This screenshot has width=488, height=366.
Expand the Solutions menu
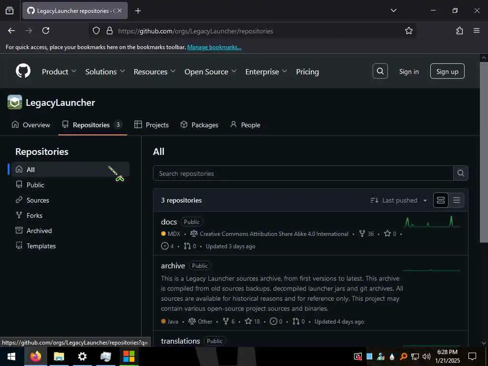coord(105,71)
